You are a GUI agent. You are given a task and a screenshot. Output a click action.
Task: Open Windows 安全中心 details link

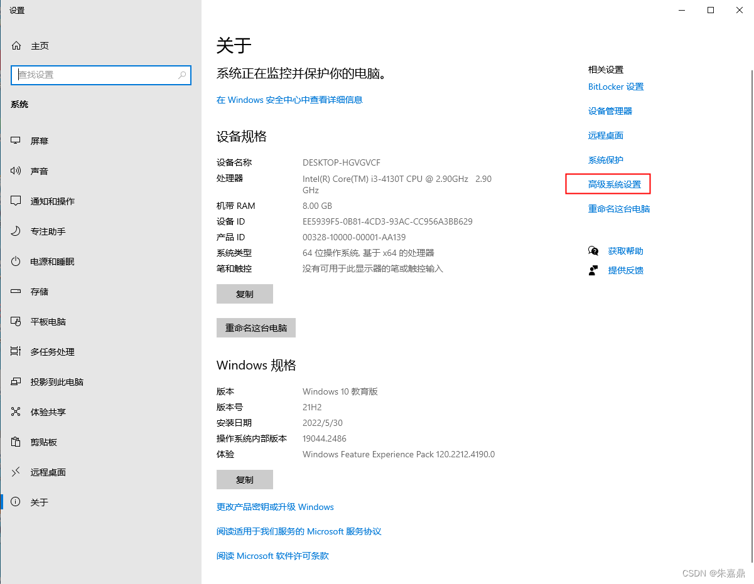pos(289,100)
